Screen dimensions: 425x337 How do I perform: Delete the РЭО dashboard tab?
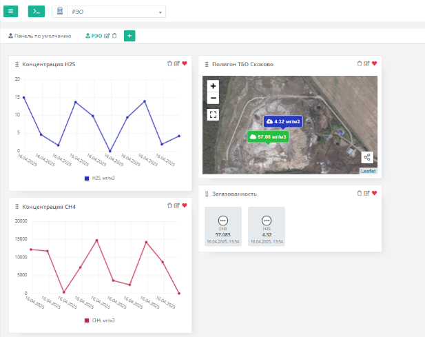coord(114,35)
